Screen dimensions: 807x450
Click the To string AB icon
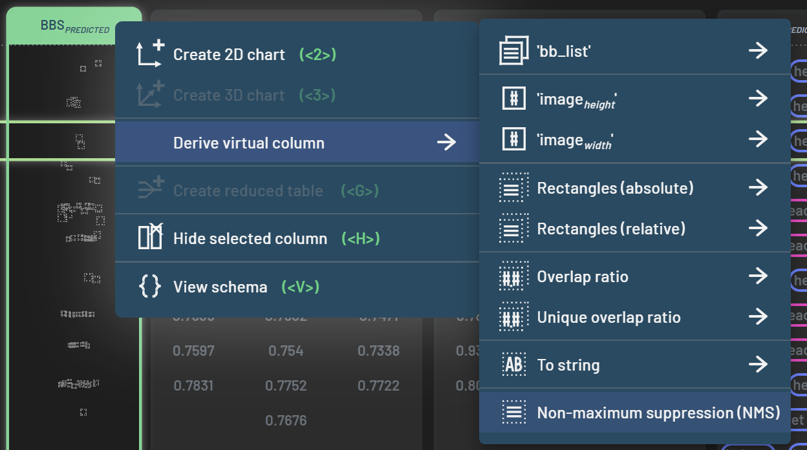[x=514, y=365]
